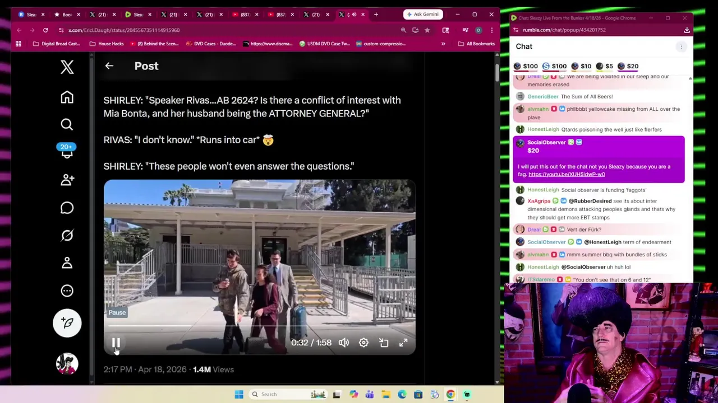Open media controls icon in Chrome toolbar
718x403 pixels.
tap(465, 30)
